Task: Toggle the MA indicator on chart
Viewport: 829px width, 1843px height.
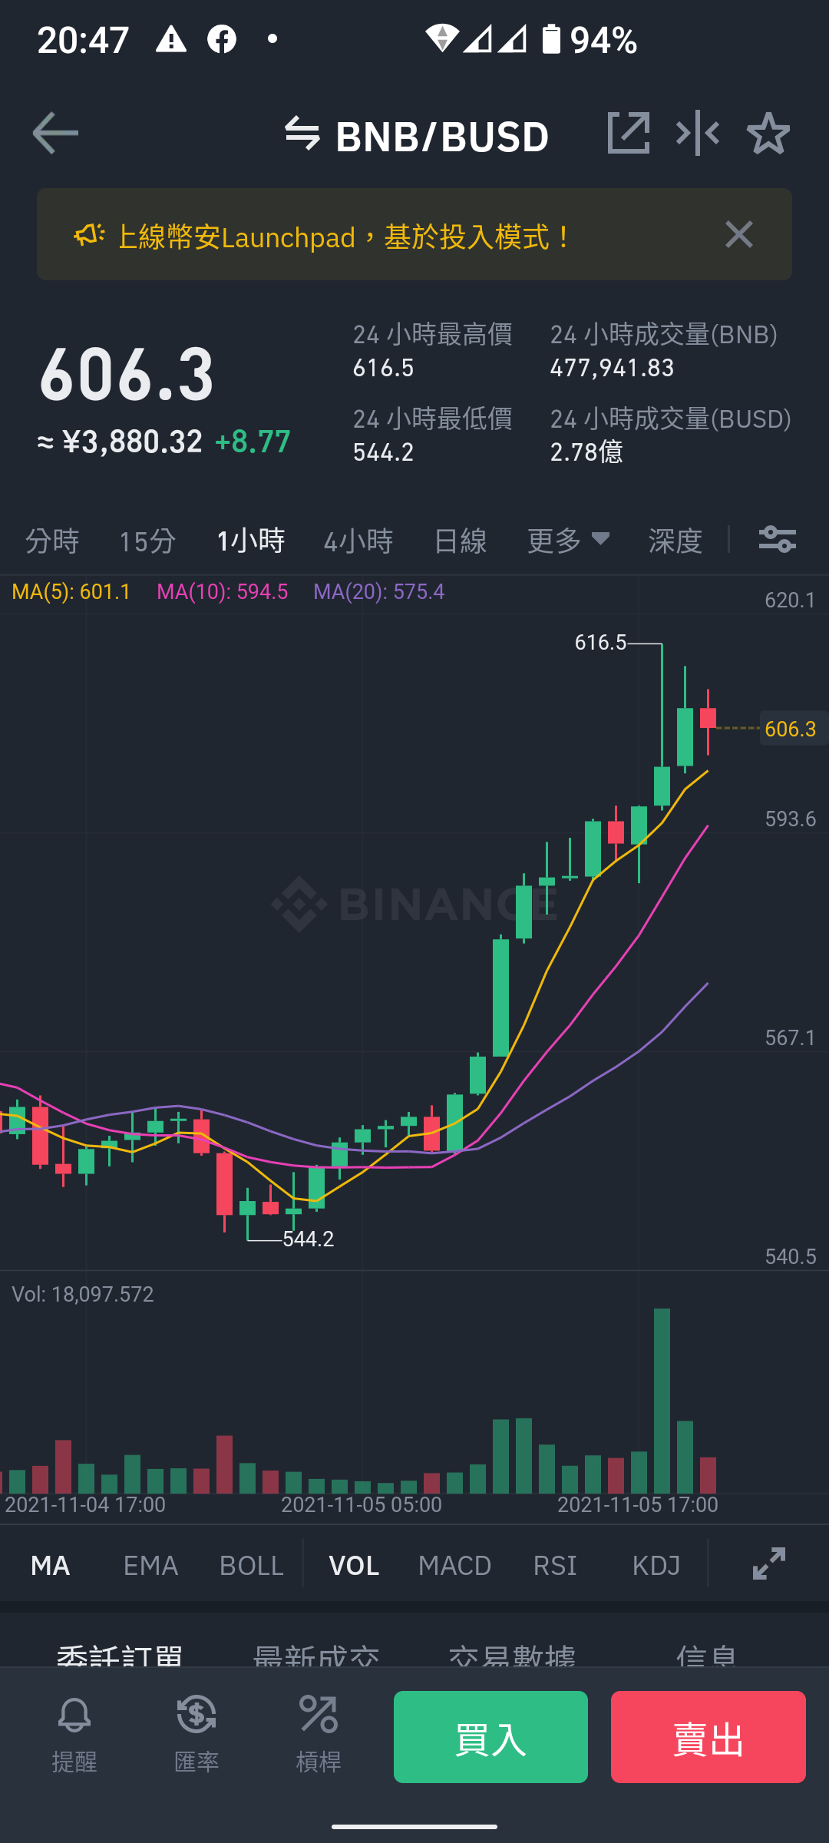Action: (x=51, y=1565)
